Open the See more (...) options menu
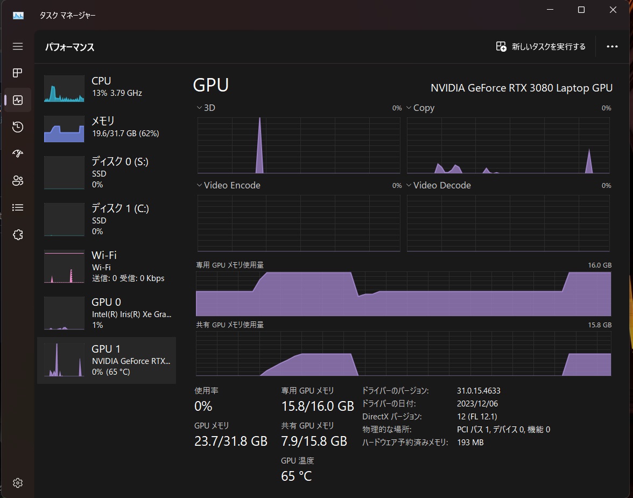 click(x=612, y=46)
